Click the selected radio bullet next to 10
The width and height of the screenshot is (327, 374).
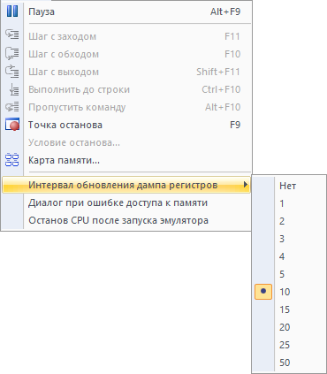coord(263,292)
